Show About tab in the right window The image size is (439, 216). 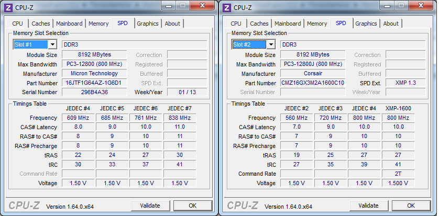point(391,24)
